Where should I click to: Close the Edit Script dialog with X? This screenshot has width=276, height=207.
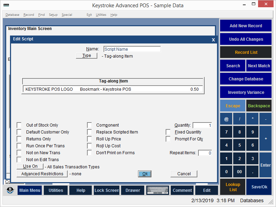[213, 40]
